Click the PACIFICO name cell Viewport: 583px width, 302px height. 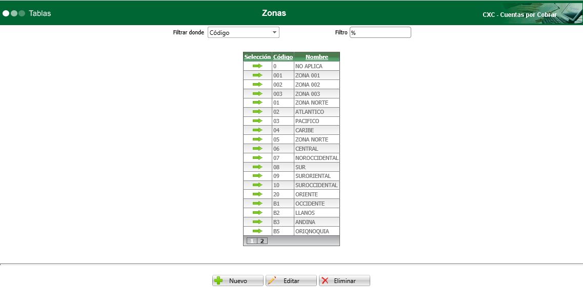(317, 121)
